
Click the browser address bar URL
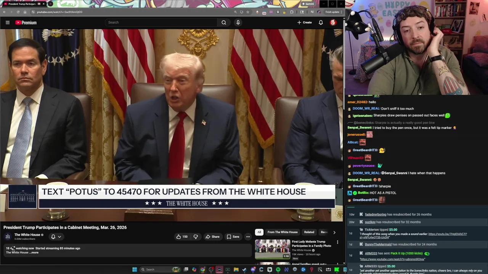(59, 12)
